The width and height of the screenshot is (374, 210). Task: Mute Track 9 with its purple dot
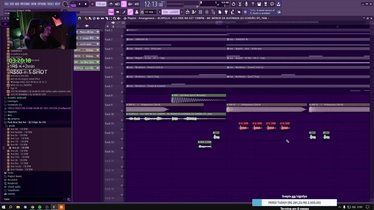pyautogui.click(x=122, y=111)
